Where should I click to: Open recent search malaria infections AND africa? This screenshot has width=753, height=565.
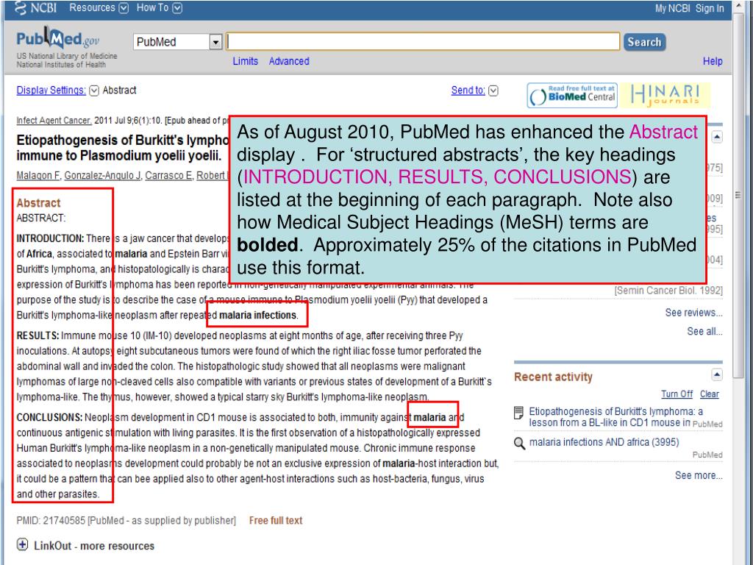click(x=604, y=442)
